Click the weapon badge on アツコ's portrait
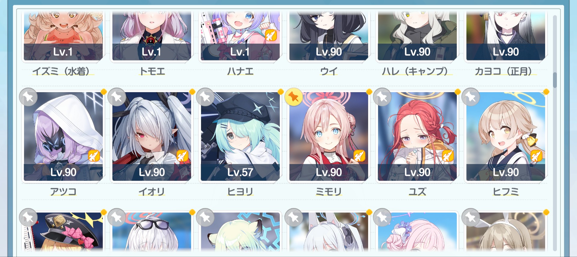This screenshot has height=257, width=577. coord(94,156)
